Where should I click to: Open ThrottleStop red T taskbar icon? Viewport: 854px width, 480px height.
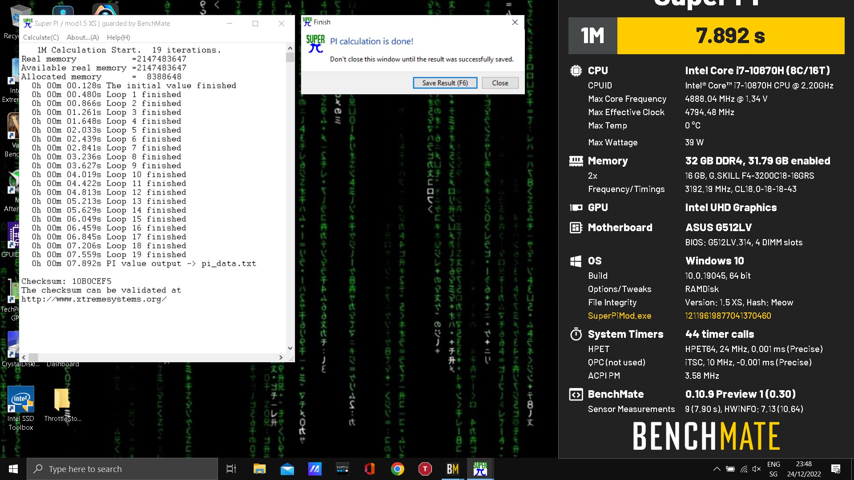(x=425, y=469)
